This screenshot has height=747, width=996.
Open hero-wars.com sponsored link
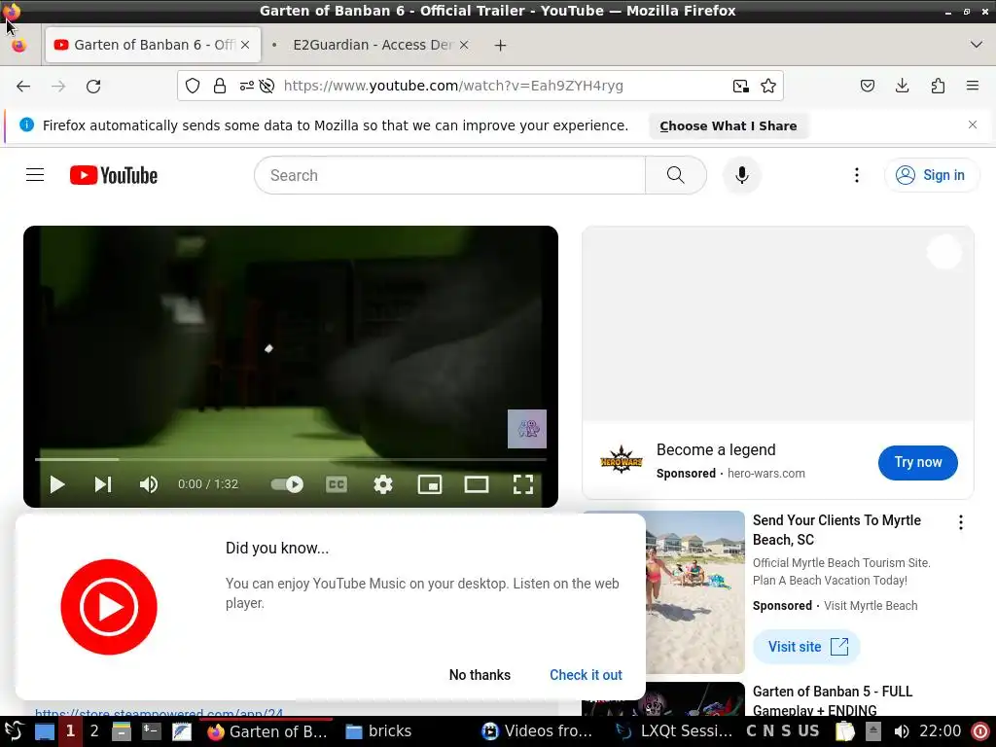point(766,474)
